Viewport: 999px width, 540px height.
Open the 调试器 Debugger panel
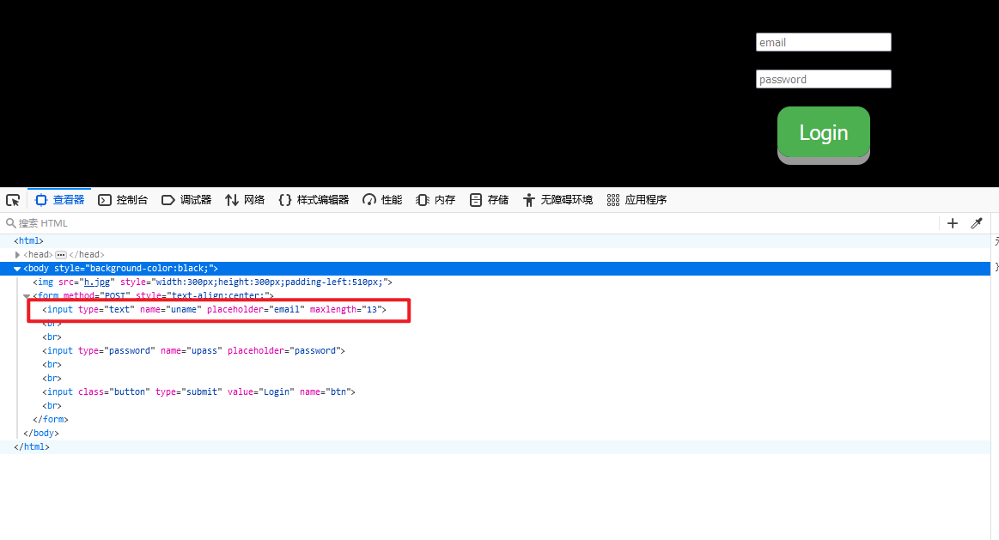(x=186, y=200)
